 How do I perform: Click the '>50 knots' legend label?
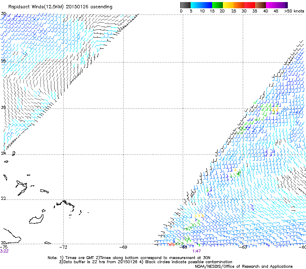294,11
